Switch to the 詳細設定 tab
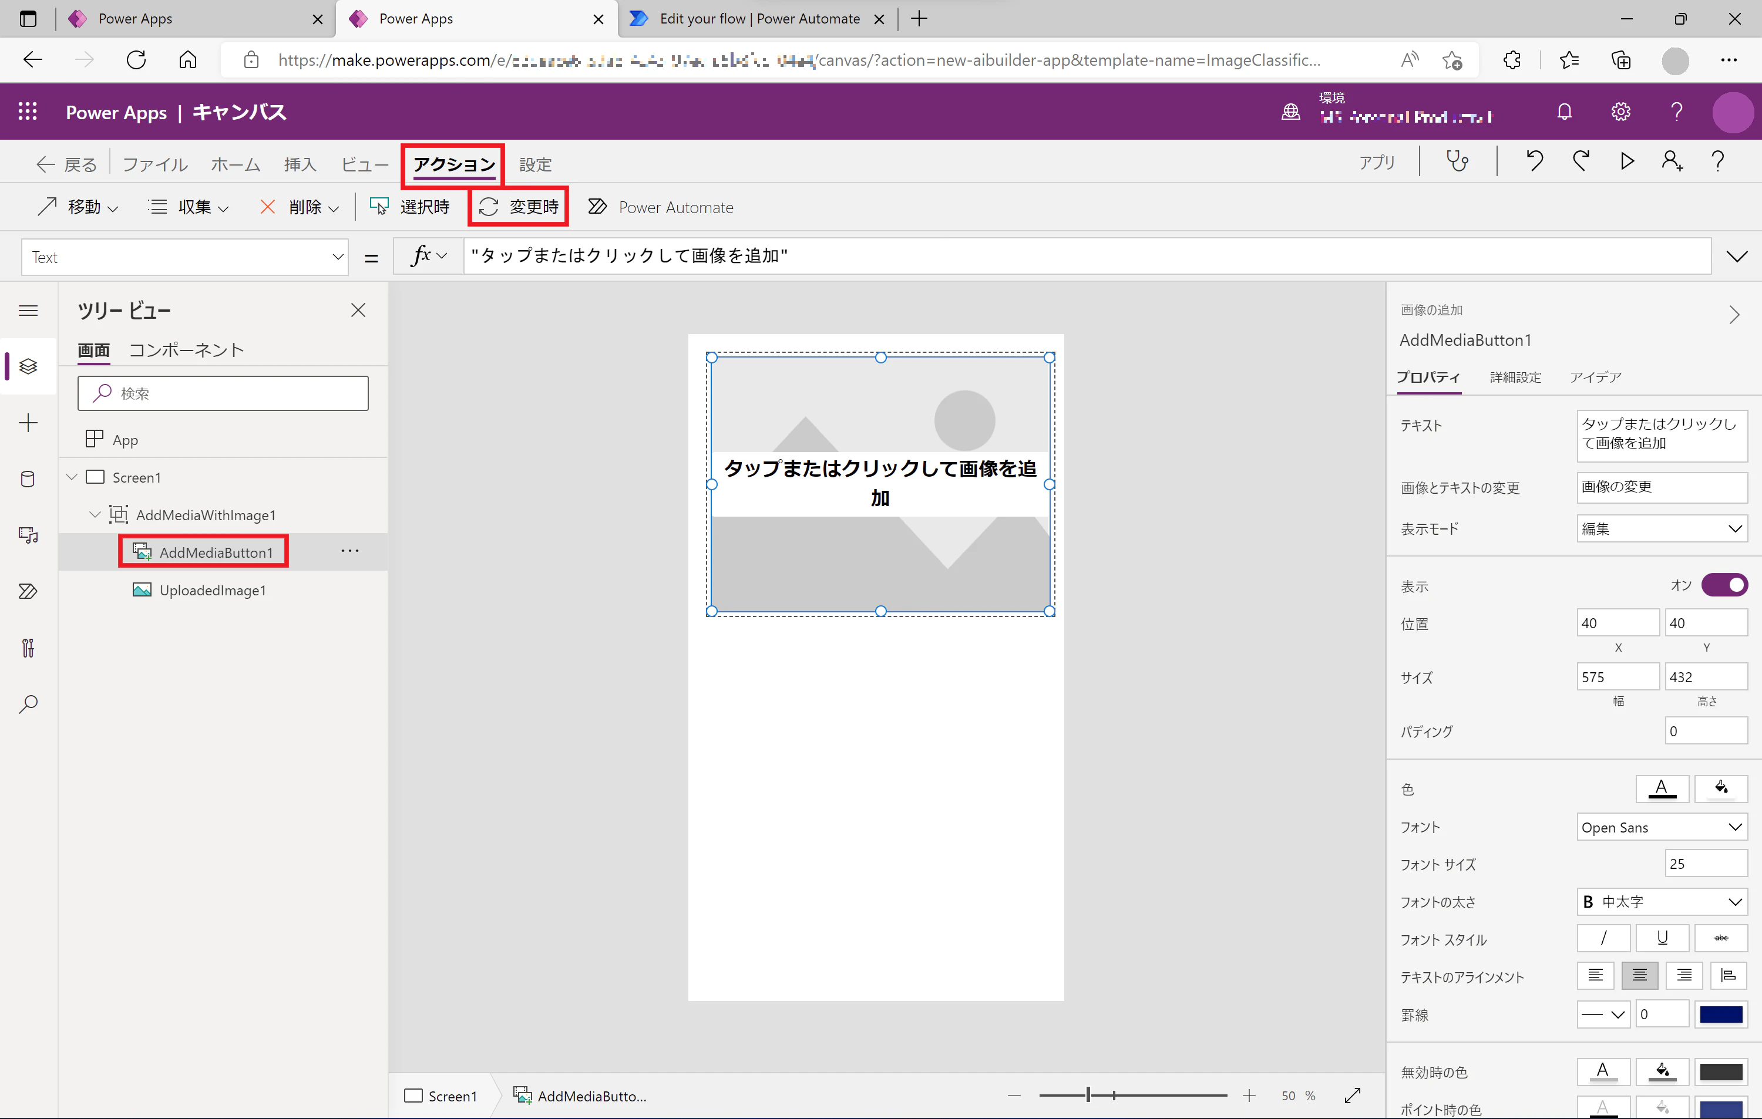1762x1119 pixels. pyautogui.click(x=1515, y=378)
